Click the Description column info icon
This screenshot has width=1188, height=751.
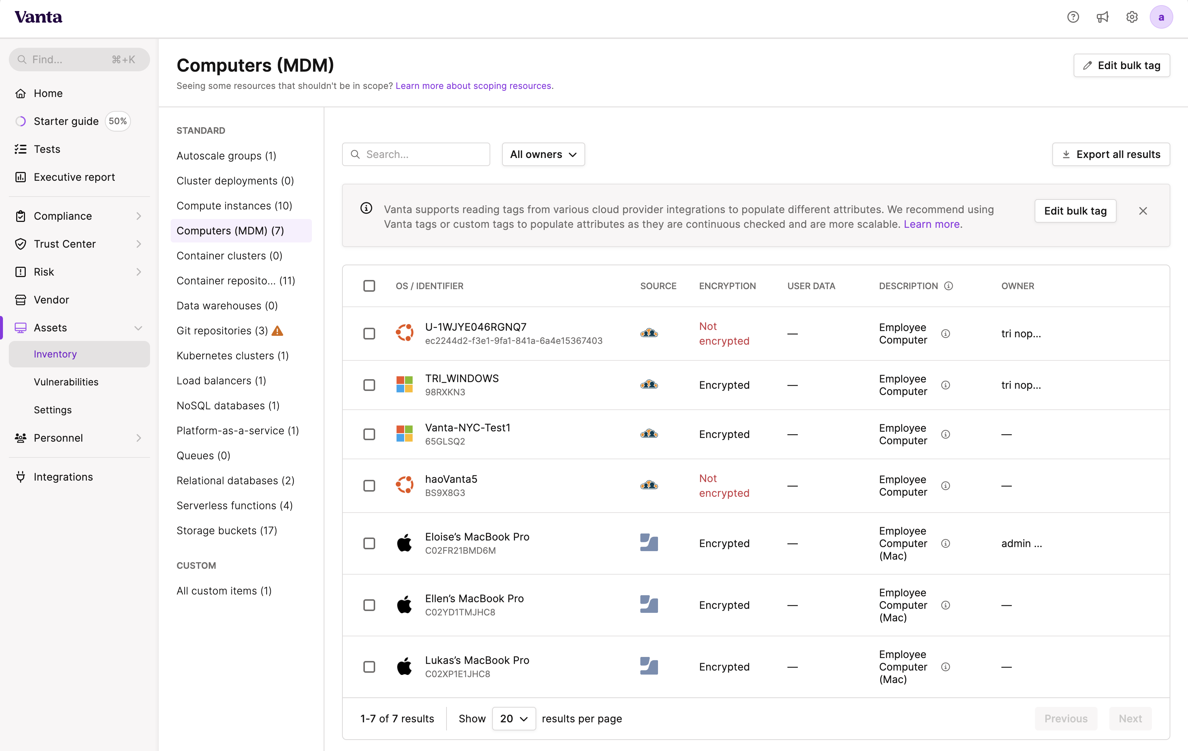(948, 286)
